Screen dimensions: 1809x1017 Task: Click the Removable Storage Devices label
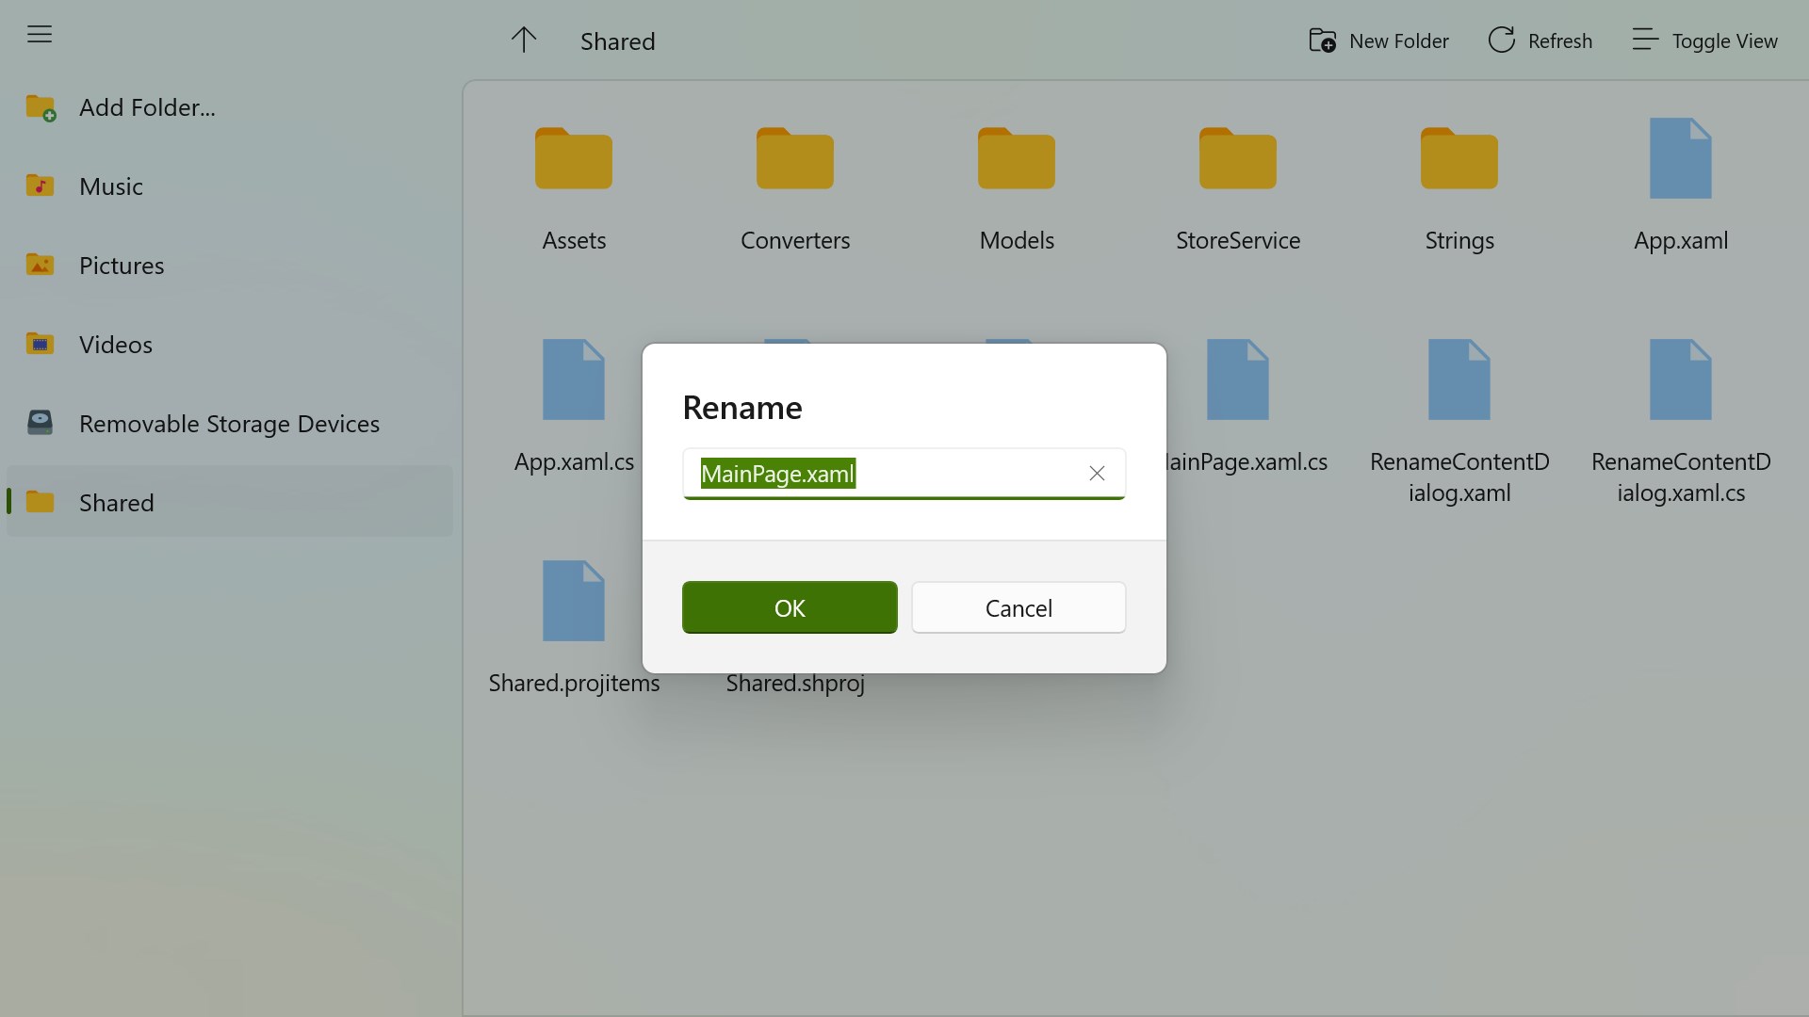[x=229, y=424]
